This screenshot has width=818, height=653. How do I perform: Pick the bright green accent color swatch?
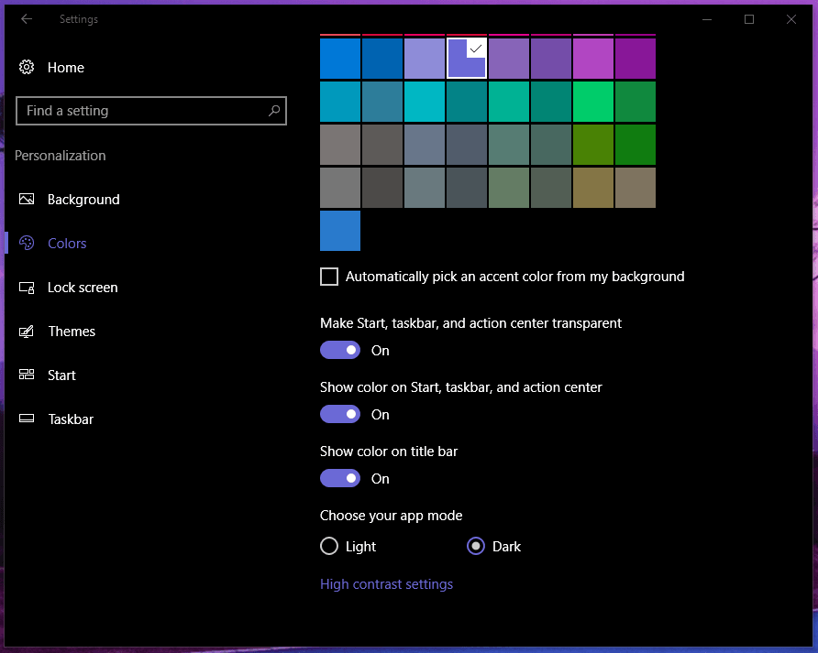[x=593, y=102]
